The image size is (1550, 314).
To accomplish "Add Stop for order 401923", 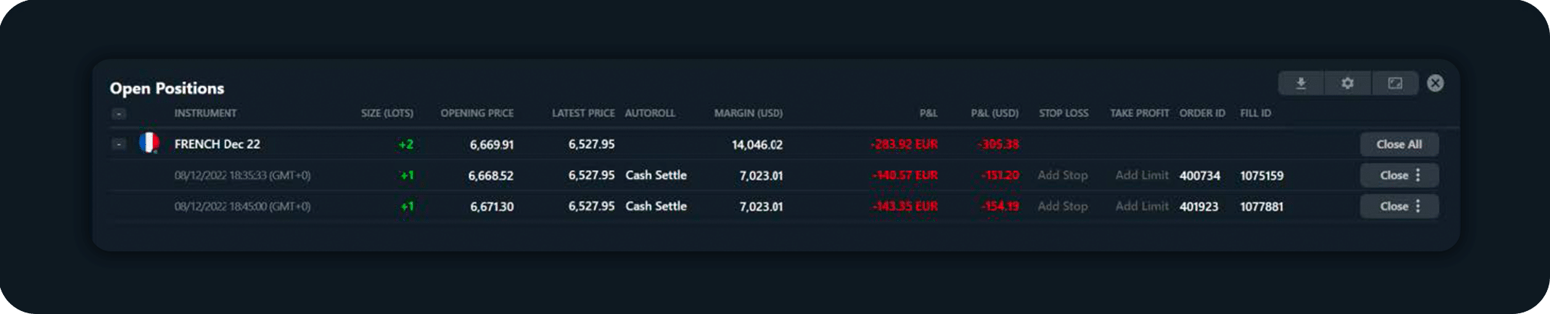I will pos(1062,206).
